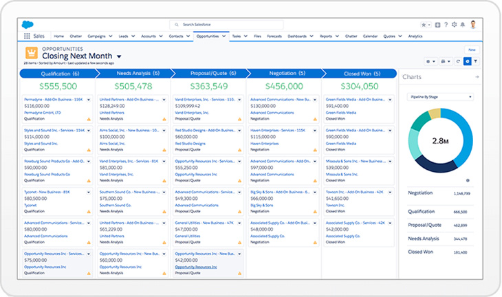Open Vand Enterprises - Services 110 opportunity link
This screenshot has height=297, width=502.
pos(205,100)
